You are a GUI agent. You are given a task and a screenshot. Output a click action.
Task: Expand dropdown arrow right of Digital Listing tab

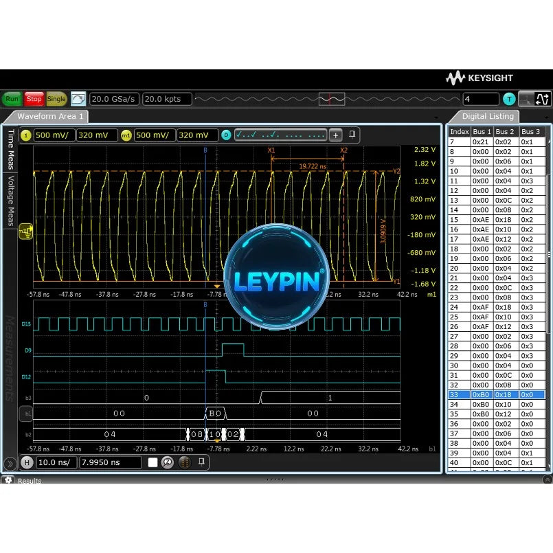tap(547, 117)
